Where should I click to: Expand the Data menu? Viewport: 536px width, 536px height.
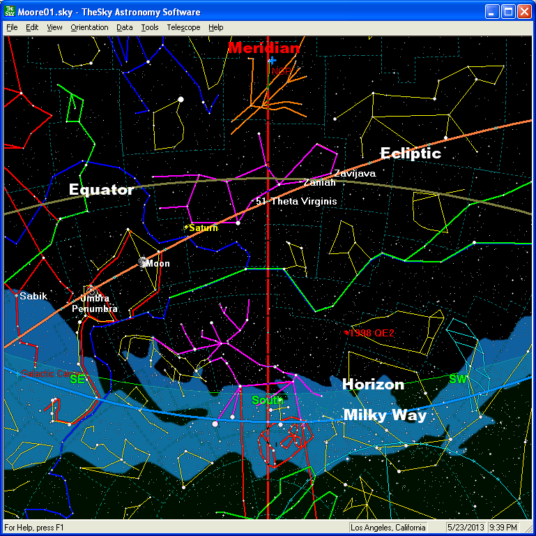pos(125,27)
